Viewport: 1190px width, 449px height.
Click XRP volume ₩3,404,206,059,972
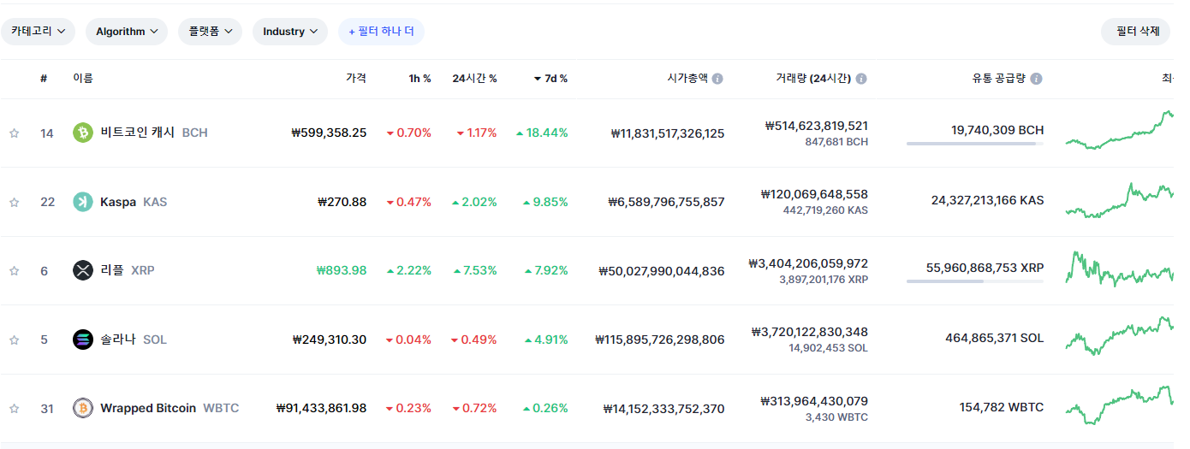808,263
